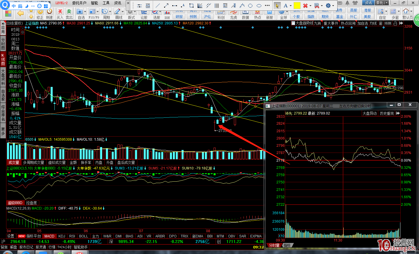Open the 周期 period clock icon
The image size is (419, 254).
pos(104,12)
